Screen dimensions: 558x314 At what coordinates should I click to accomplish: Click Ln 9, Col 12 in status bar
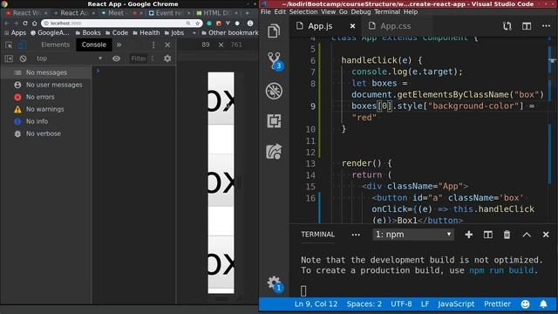(x=316, y=304)
